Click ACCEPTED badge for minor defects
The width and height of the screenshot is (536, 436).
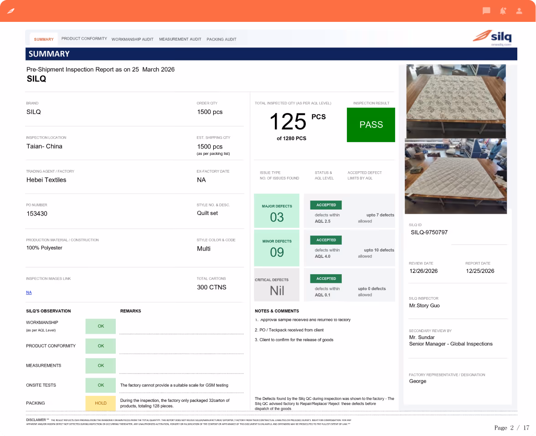[x=326, y=240]
